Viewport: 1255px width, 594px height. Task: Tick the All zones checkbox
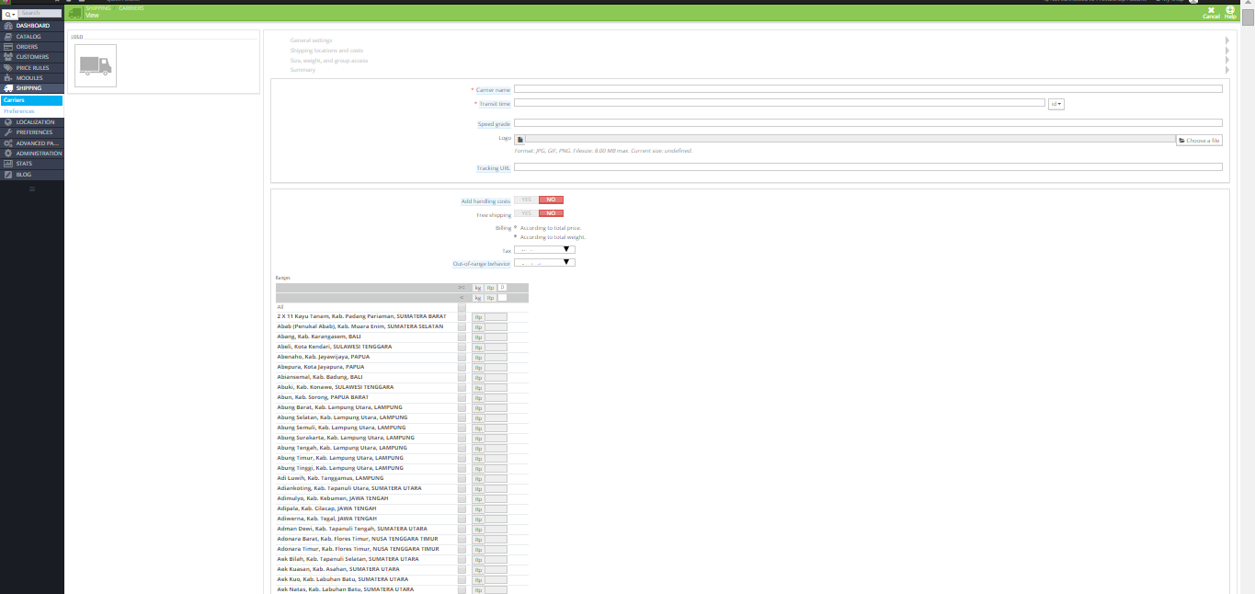pos(462,307)
